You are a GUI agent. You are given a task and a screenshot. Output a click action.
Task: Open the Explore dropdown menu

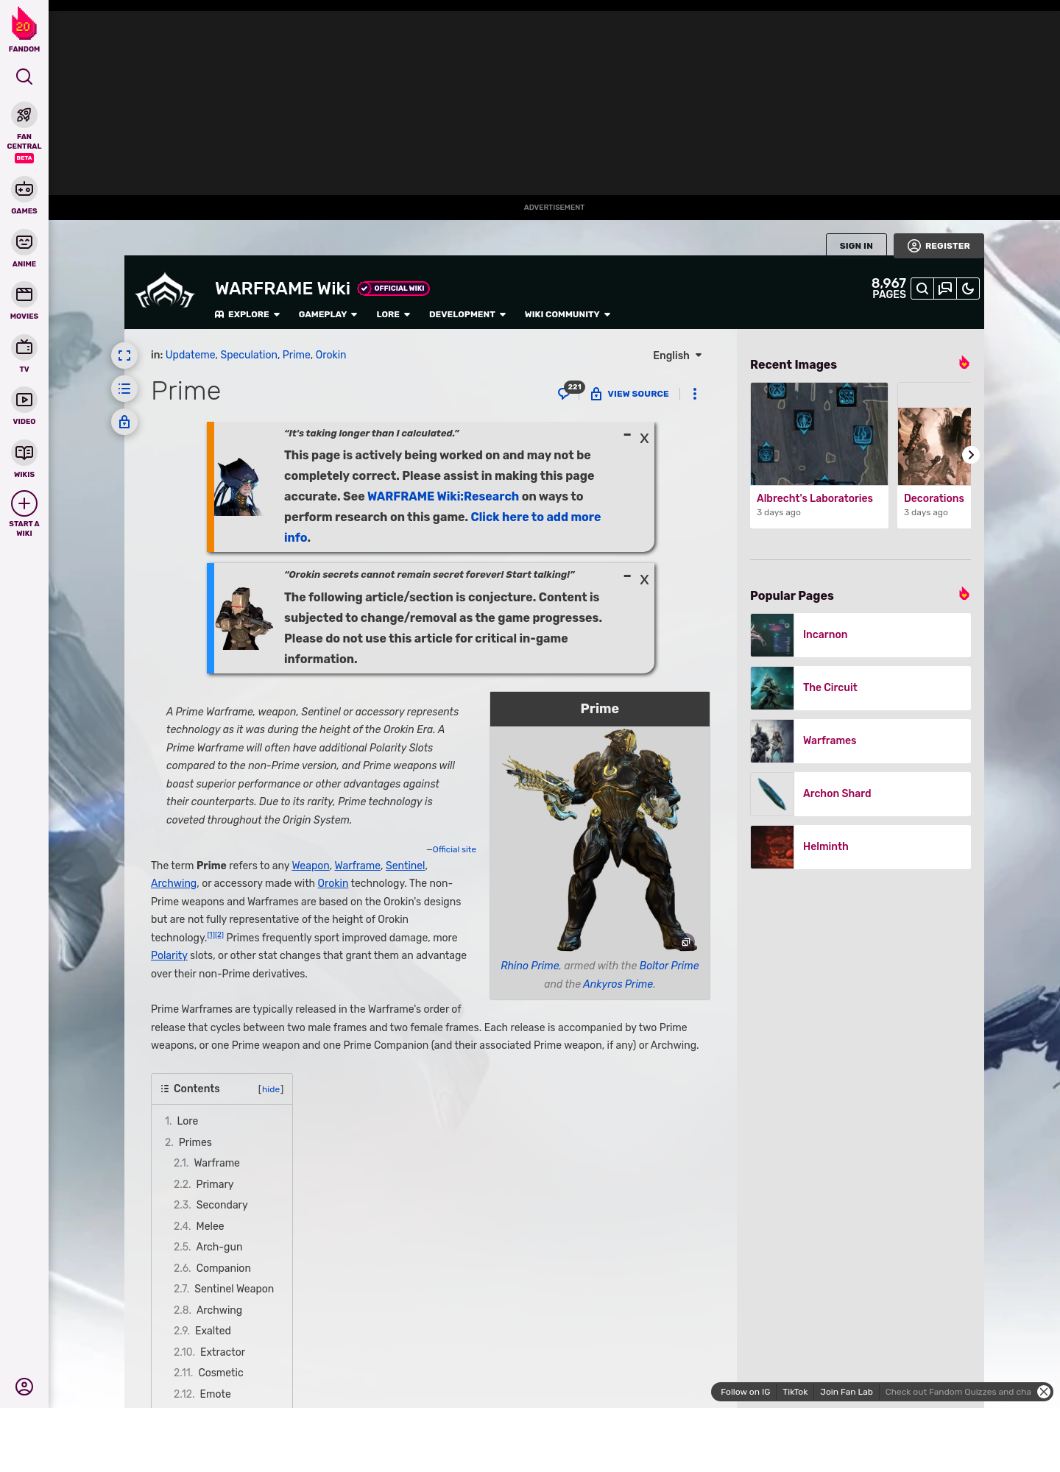(x=247, y=314)
